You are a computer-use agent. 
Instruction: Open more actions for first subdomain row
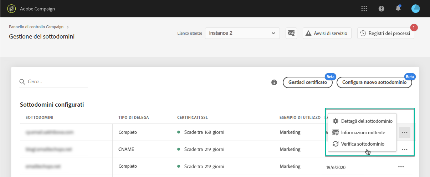click(x=404, y=132)
